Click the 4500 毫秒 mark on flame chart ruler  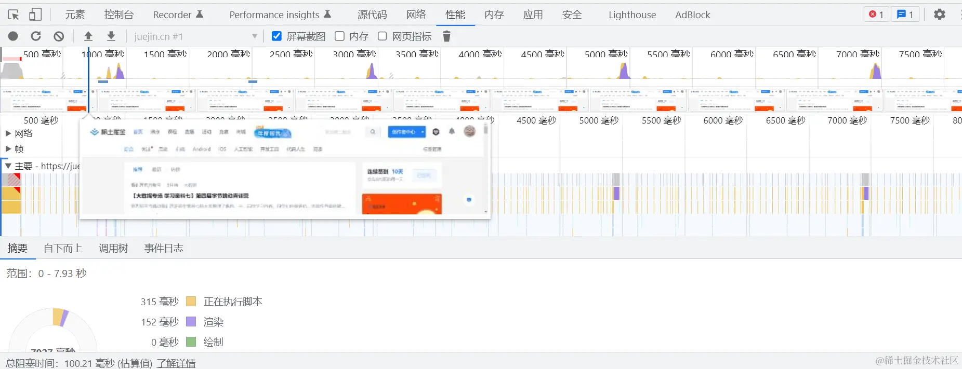(x=536, y=120)
